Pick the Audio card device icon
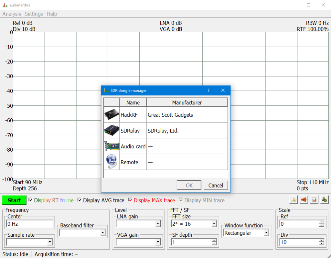The height and width of the screenshot is (258, 331). (112, 146)
